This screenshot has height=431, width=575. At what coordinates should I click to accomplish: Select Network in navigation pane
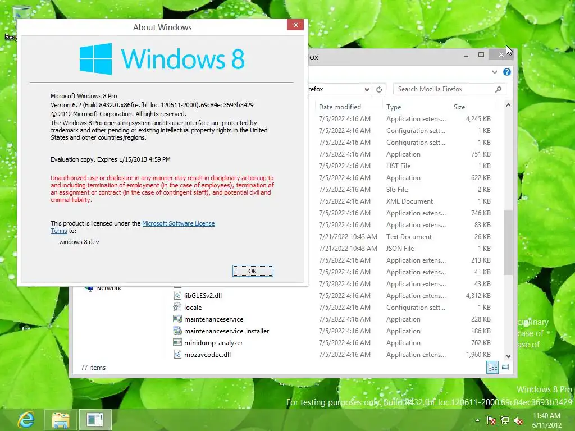point(108,288)
